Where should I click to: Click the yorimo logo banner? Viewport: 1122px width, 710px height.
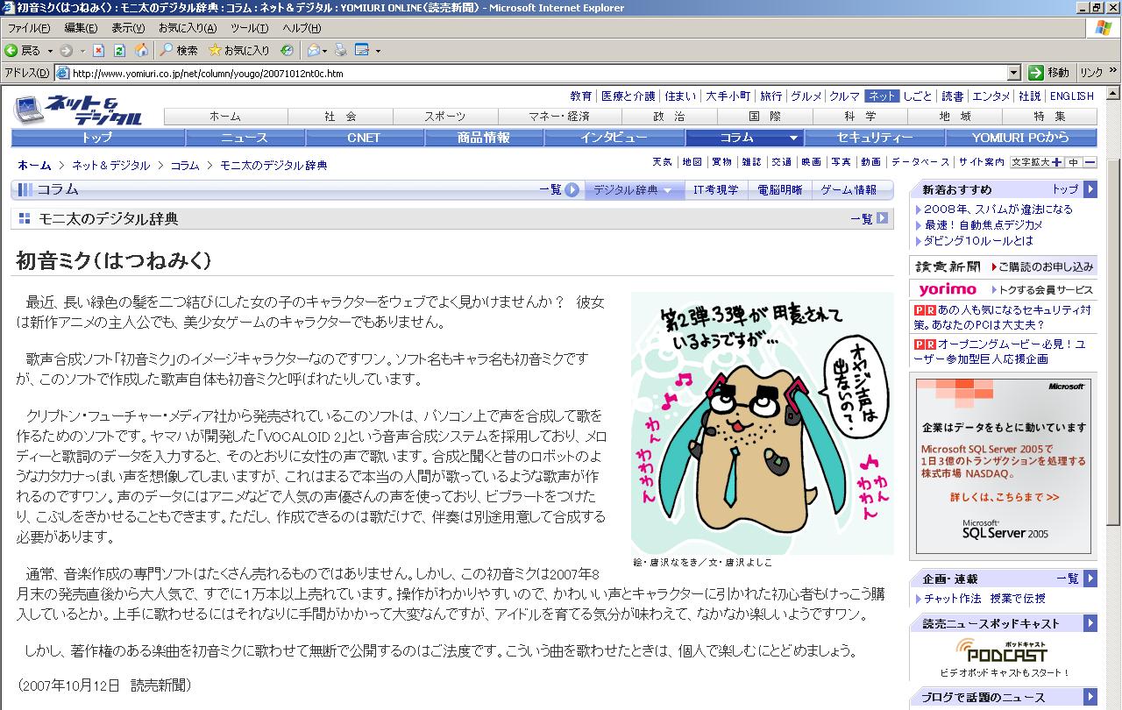[948, 289]
